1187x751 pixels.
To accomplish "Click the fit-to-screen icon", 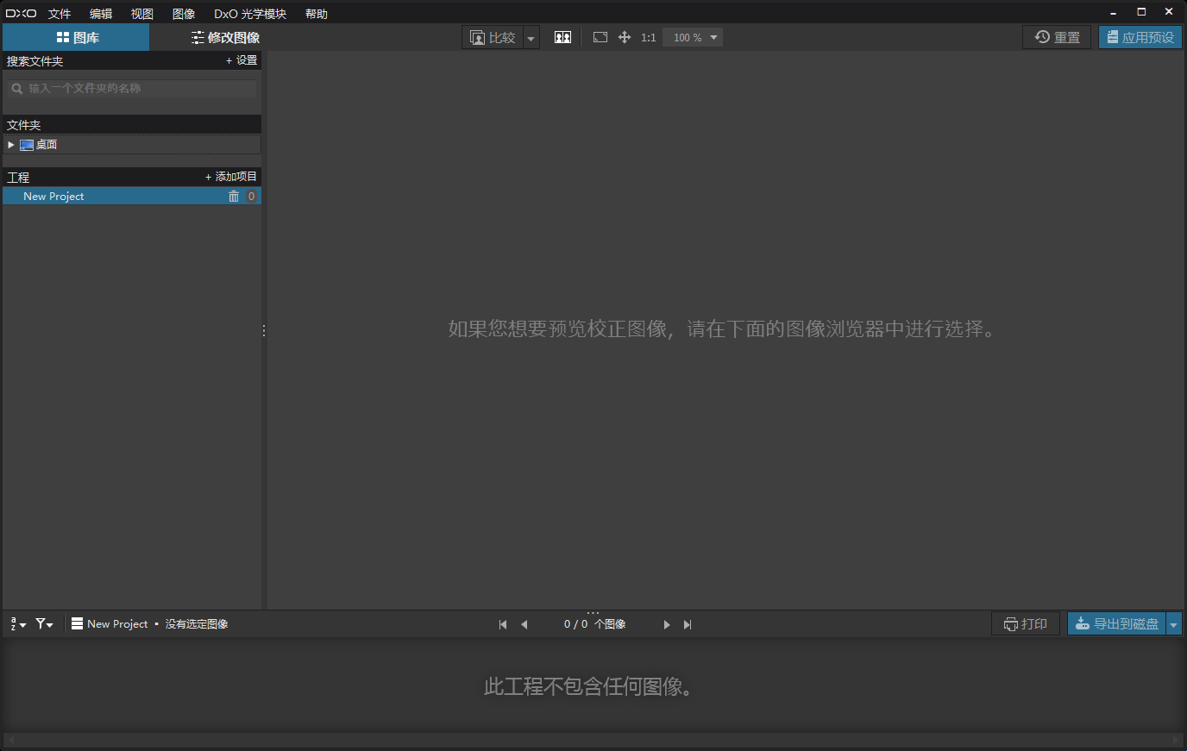I will [600, 37].
